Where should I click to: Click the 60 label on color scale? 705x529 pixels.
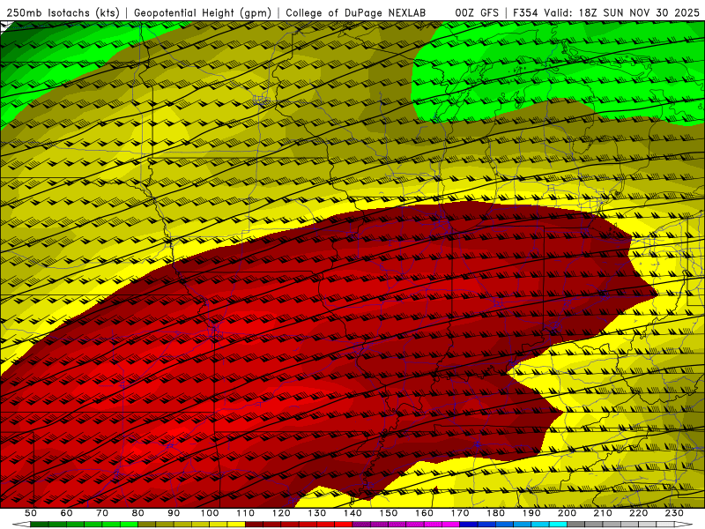(x=66, y=513)
